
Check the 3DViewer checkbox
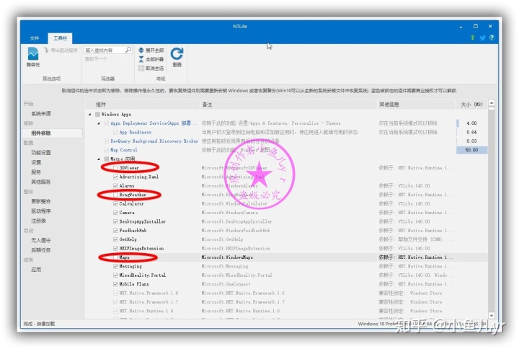(x=115, y=168)
